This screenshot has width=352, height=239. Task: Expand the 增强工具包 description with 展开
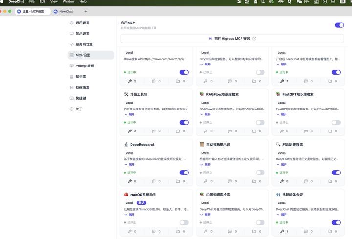[129, 114]
